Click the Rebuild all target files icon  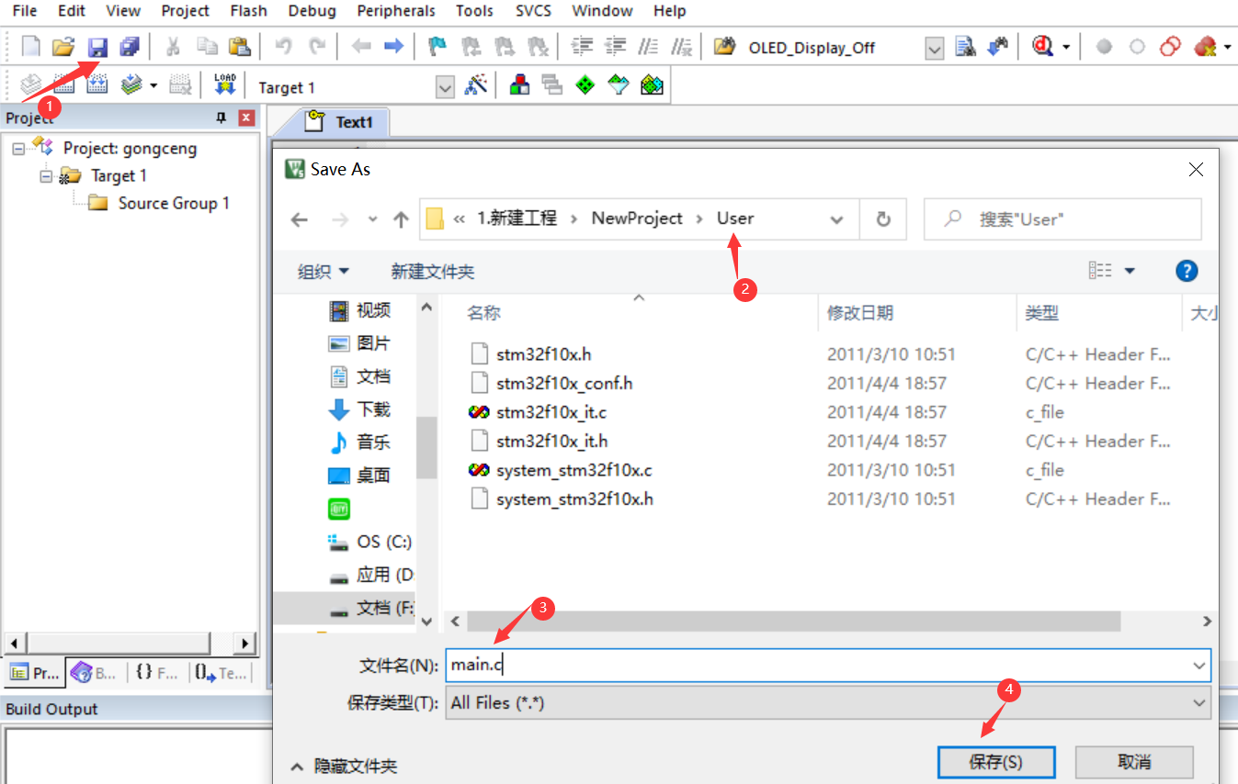pyautogui.click(x=97, y=86)
